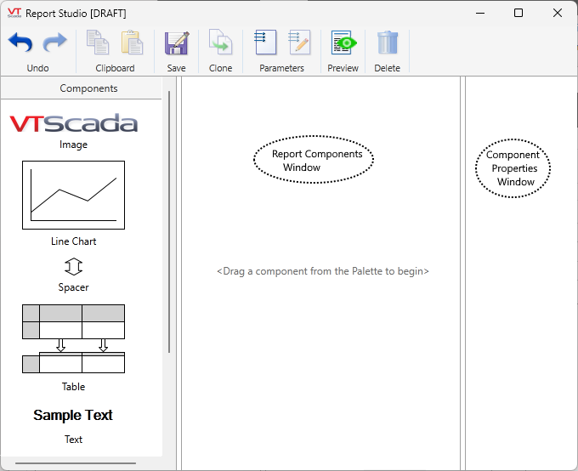The width and height of the screenshot is (578, 471).
Task: Open the Parameters list icon
Action: point(265,42)
